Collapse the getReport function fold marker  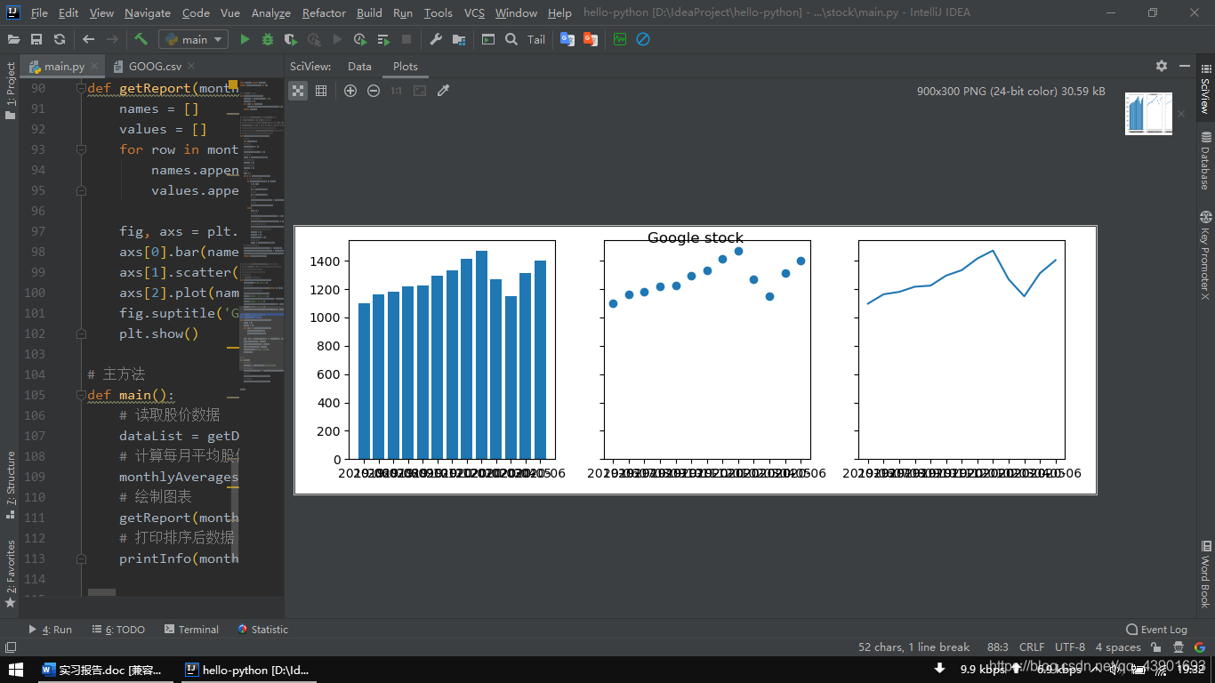81,88
